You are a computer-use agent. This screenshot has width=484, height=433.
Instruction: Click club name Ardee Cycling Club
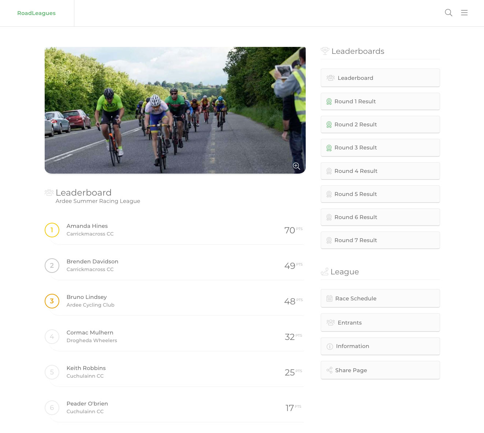[90, 305]
